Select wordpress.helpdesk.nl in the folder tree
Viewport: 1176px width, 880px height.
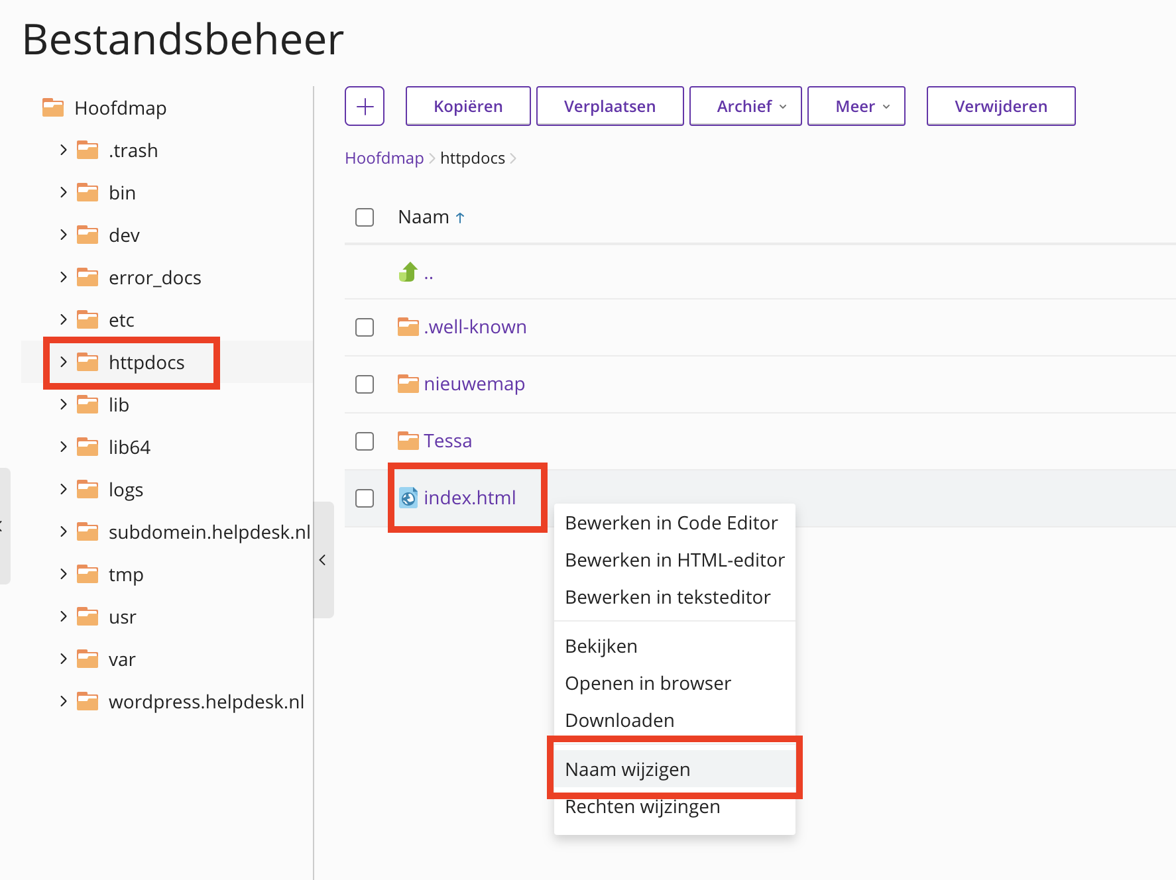coord(206,702)
